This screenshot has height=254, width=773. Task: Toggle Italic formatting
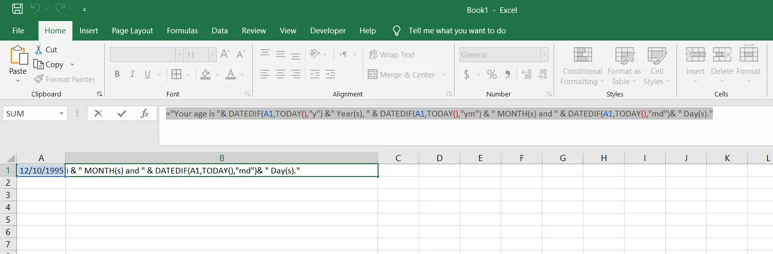[133, 75]
